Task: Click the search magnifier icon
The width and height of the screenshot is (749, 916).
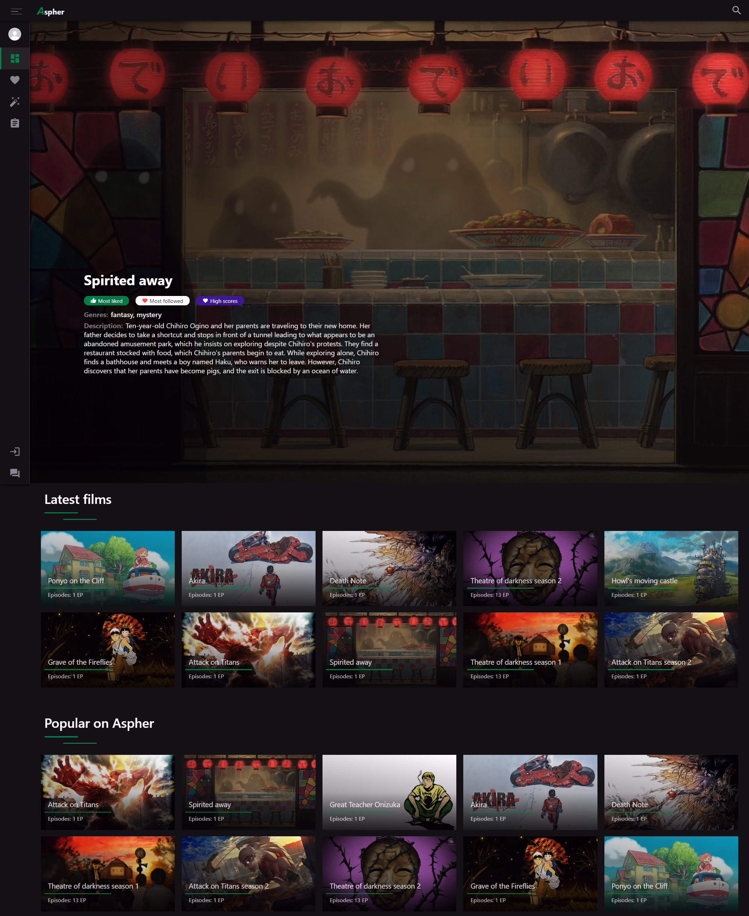Action: (736, 10)
